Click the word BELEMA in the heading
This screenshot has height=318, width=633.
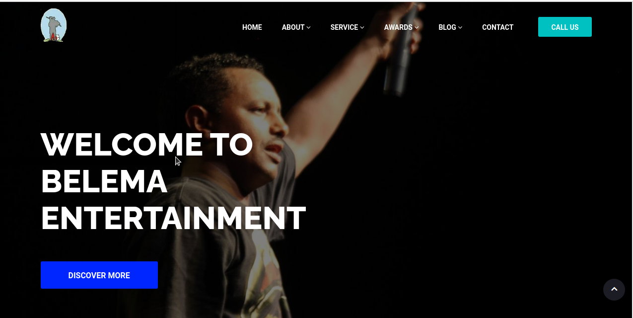[x=104, y=181]
